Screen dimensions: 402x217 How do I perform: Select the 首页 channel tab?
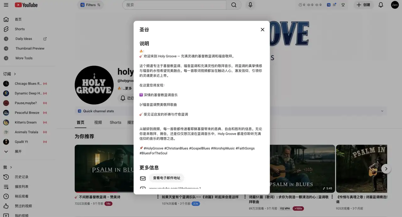click(80, 122)
